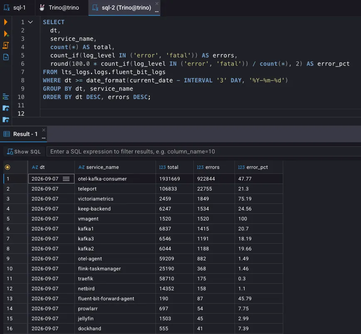Viewport: 361px width, 334px height.
Task: Sort by the errors column header
Action: (x=214, y=167)
